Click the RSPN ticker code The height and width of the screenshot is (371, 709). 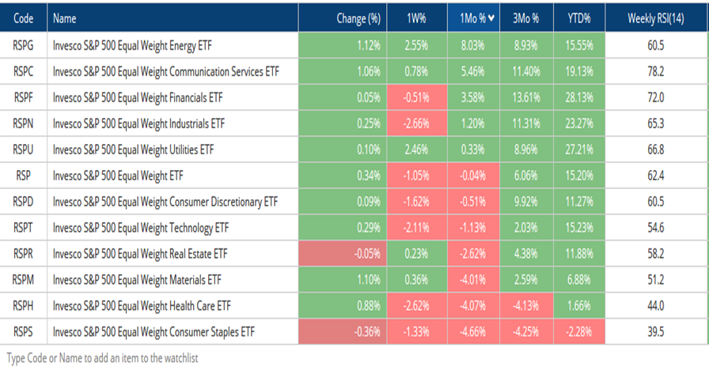[23, 123]
